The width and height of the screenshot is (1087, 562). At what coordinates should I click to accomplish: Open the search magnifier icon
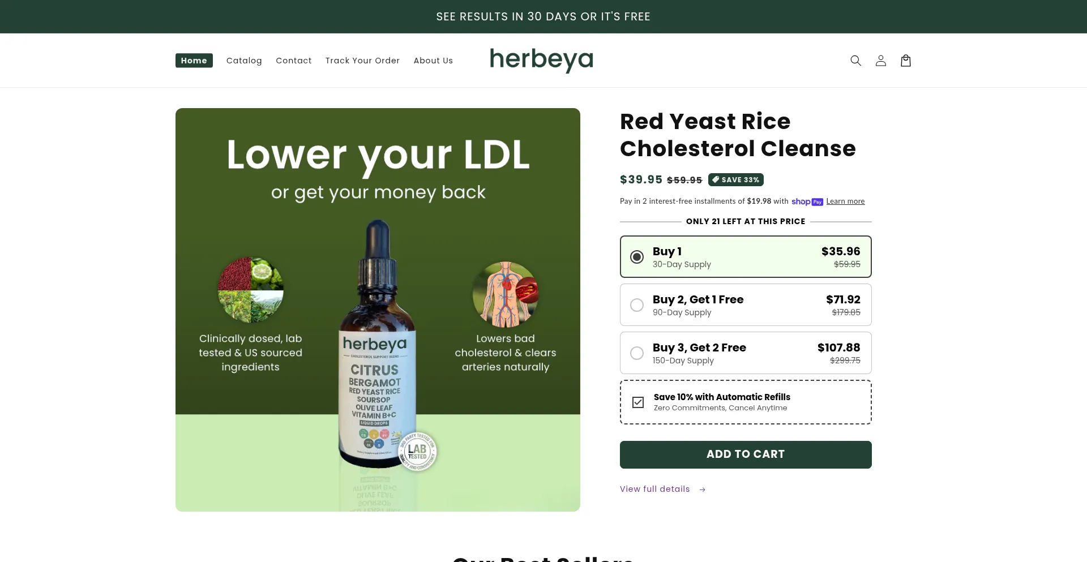pyautogui.click(x=855, y=61)
